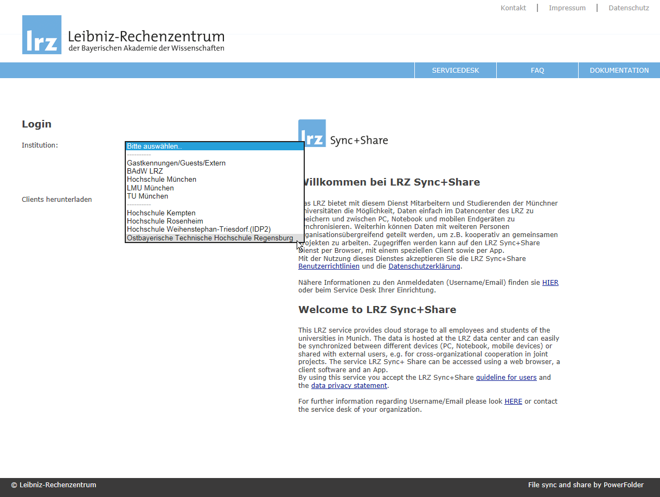Pick Hochschule München from the list
The image size is (660, 497).
pyautogui.click(x=162, y=179)
